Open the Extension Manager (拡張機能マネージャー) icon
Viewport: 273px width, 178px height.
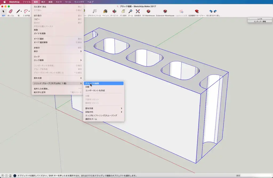pos(197,12)
